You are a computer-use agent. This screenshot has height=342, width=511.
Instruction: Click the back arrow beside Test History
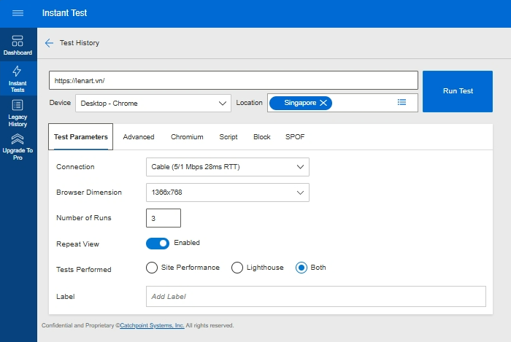(x=49, y=43)
